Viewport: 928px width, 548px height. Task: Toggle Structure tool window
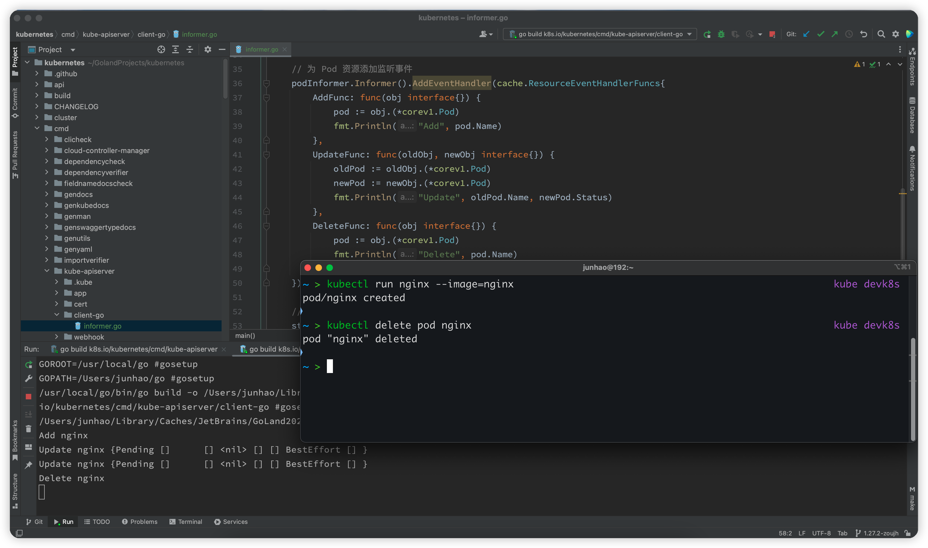pyautogui.click(x=15, y=491)
